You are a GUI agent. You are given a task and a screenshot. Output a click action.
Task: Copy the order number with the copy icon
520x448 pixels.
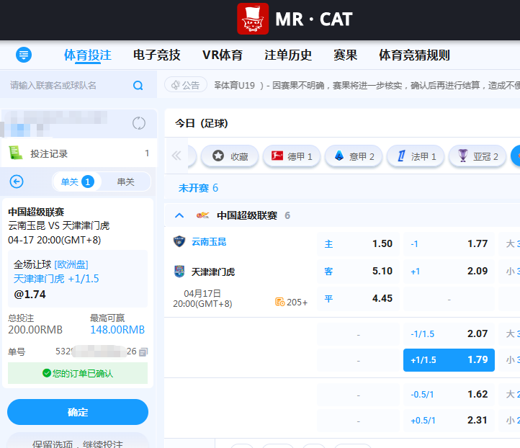pyautogui.click(x=143, y=351)
